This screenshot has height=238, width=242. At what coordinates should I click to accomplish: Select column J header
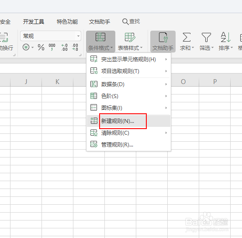(x=26, y=82)
